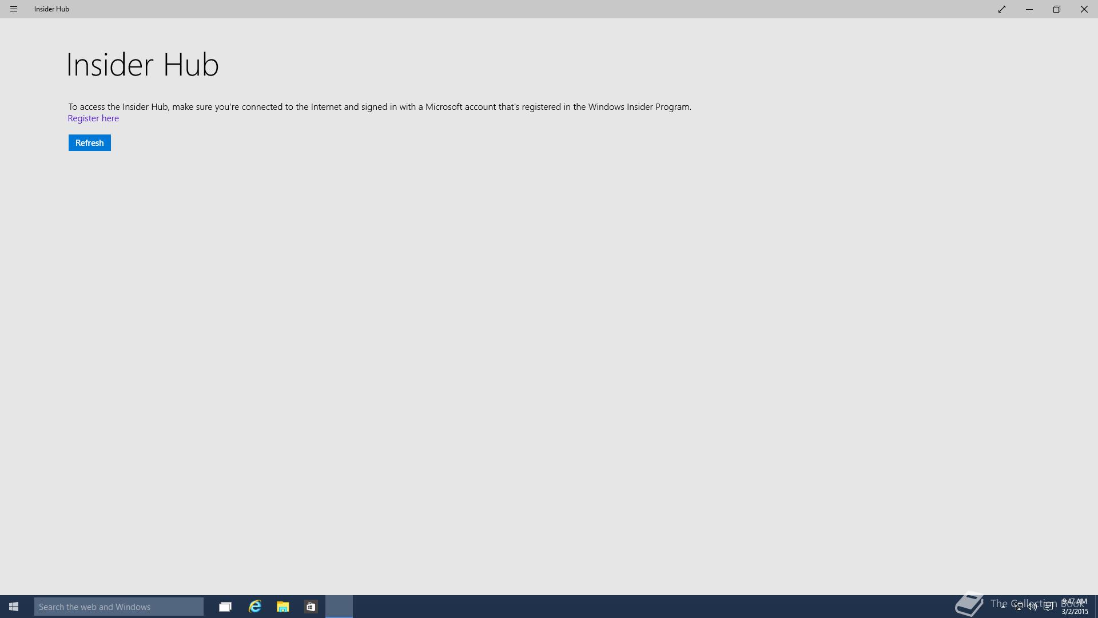Toggle full-screen with the expand arrows icon
Image resolution: width=1098 pixels, height=618 pixels.
[x=1002, y=9]
